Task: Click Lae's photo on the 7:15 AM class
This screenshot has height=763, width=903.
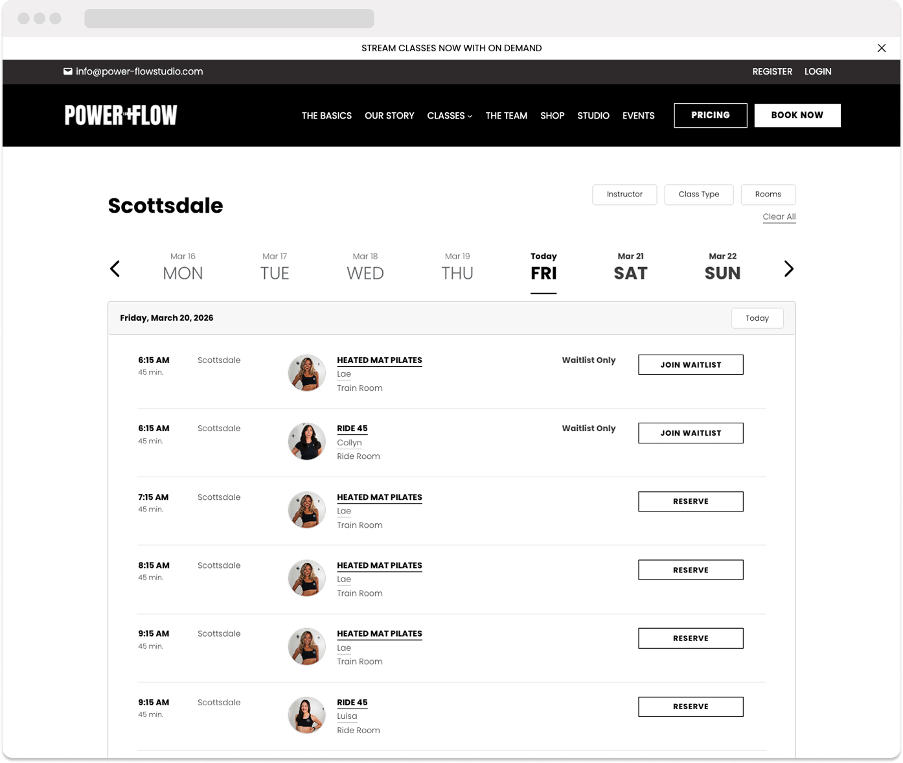Action: click(x=306, y=510)
